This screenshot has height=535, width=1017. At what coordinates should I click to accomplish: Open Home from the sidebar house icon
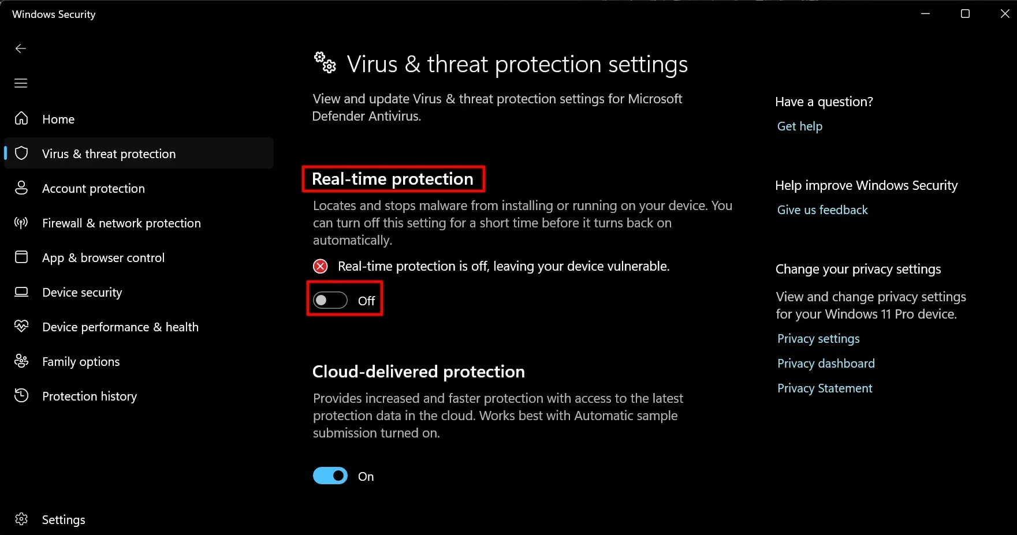[x=21, y=119]
